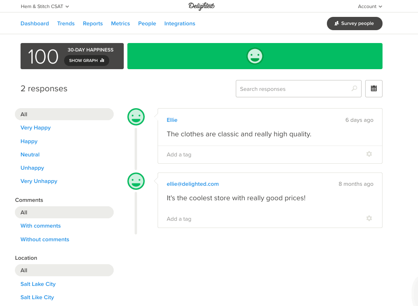
Task: Filter by Unhappy responses
Action: [x=32, y=168]
